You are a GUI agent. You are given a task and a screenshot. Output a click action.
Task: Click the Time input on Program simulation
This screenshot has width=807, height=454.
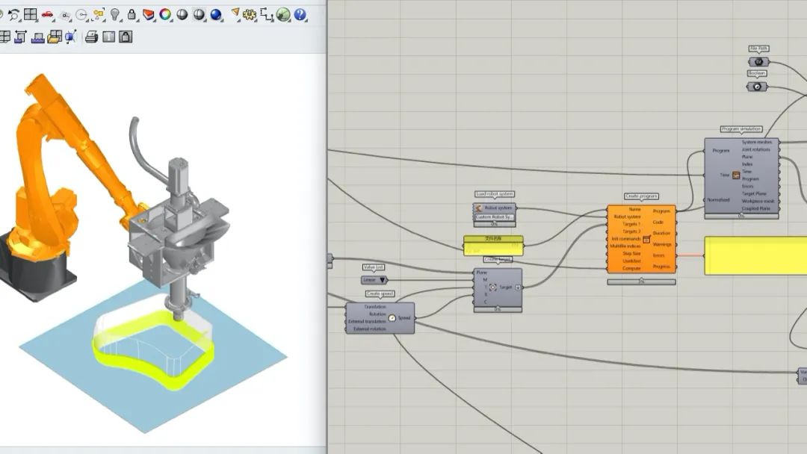pos(725,175)
